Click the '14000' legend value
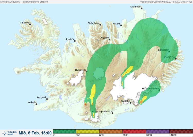 (x=173, y=135)
